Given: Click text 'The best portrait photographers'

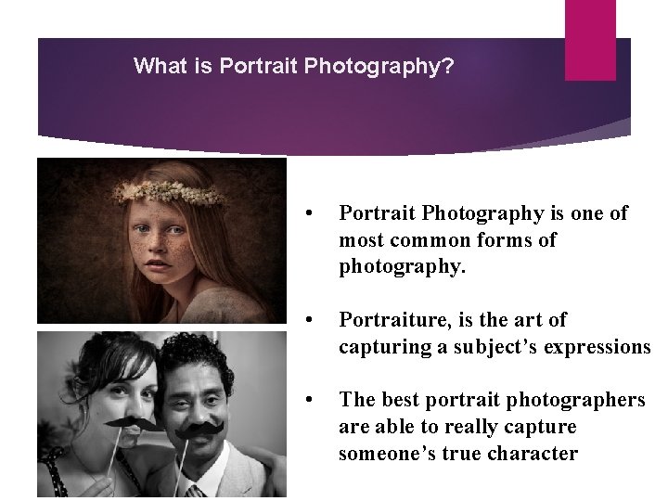Looking at the screenshot, I should pyautogui.click(x=492, y=400).
